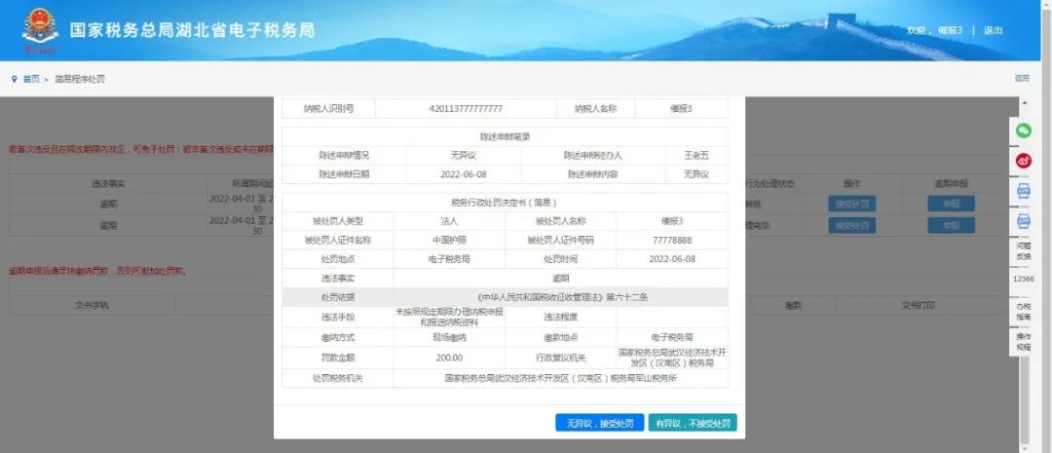Reject penalty with 有异议，不接受处罚 button

coord(693,423)
